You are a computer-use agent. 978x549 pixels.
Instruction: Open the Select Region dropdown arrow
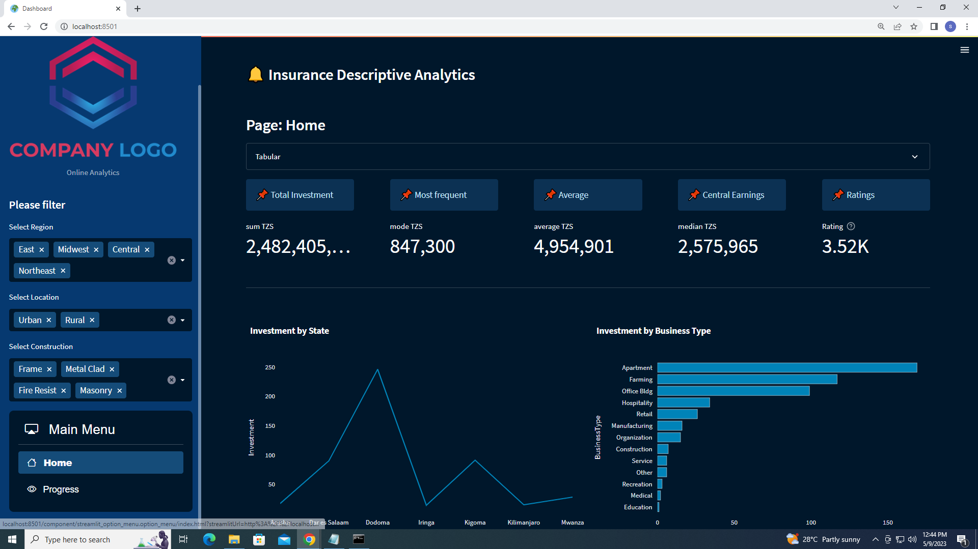(x=183, y=260)
